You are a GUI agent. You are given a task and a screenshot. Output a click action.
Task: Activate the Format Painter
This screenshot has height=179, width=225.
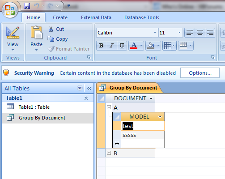coord(68,49)
